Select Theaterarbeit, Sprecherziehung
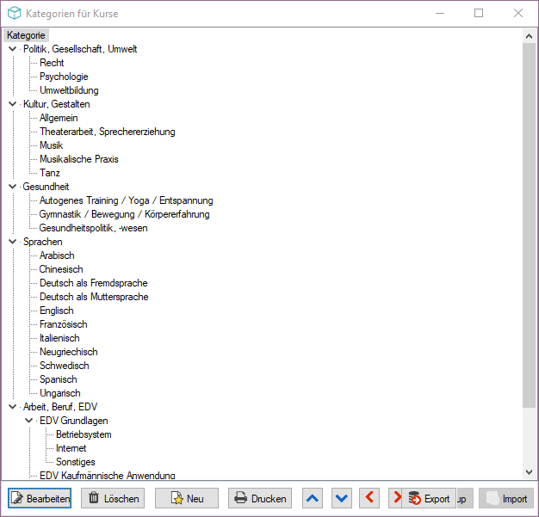Screen dimensions: 539x517 tap(108, 132)
